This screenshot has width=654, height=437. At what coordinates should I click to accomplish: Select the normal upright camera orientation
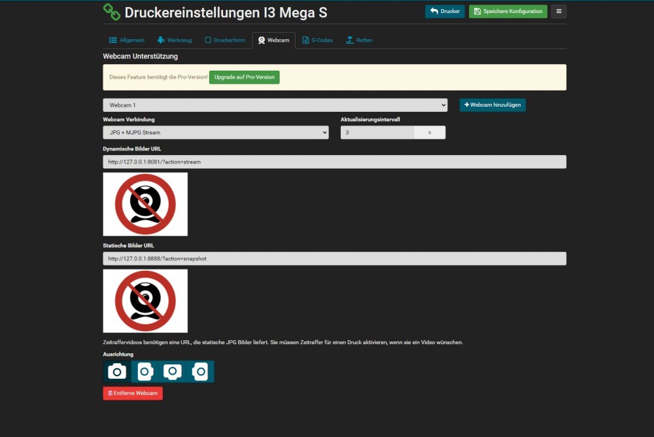tap(117, 372)
